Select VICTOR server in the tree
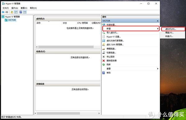This screenshot has width=186, height=120. [x=12, y=20]
